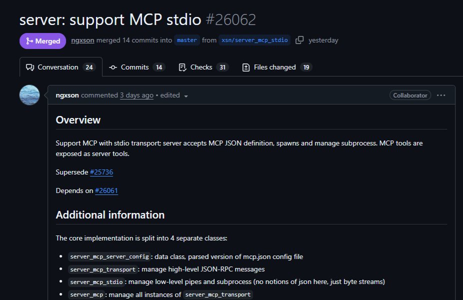This screenshot has height=300, width=463.
Task: Click the title 'server: support MCP stdio'
Action: coord(110,20)
